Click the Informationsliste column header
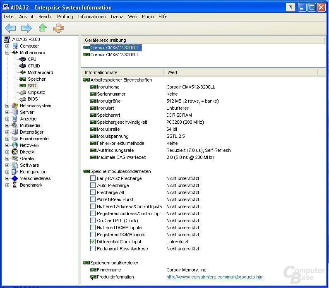 pyautogui.click(x=122, y=72)
